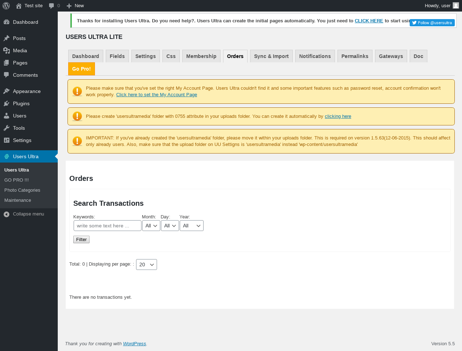The width and height of the screenshot is (462, 351).
Task: Open the plugin Settings tab
Action: (145, 56)
